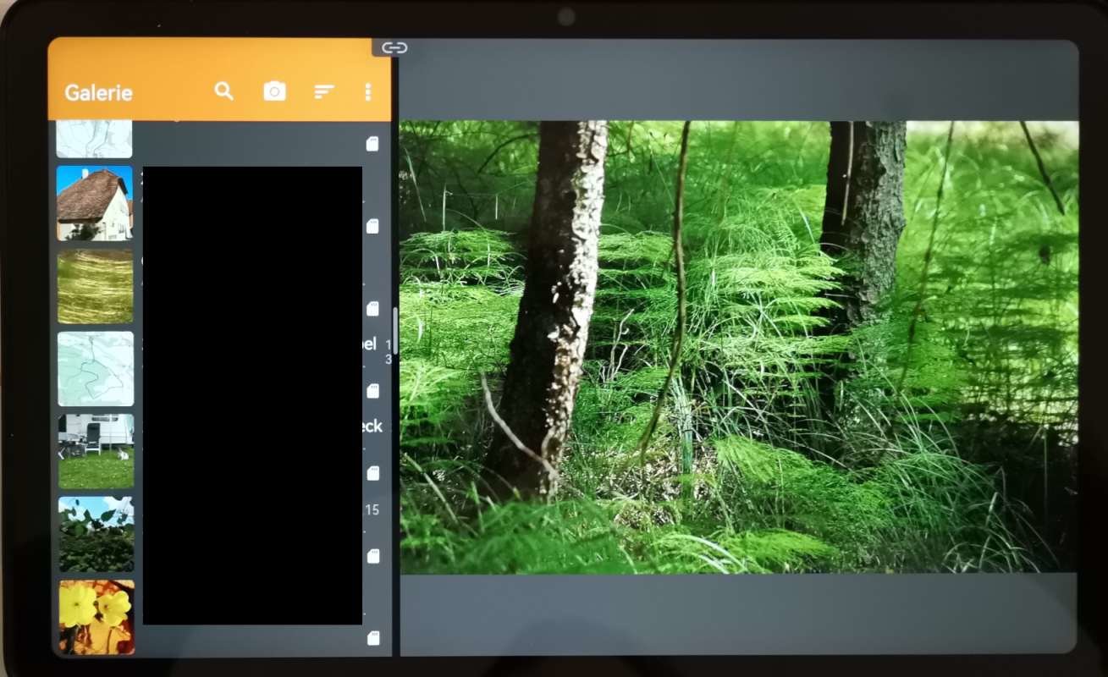The height and width of the screenshot is (677, 1108).
Task: Open the yellow grass field thumbnail
Action: 95,286
